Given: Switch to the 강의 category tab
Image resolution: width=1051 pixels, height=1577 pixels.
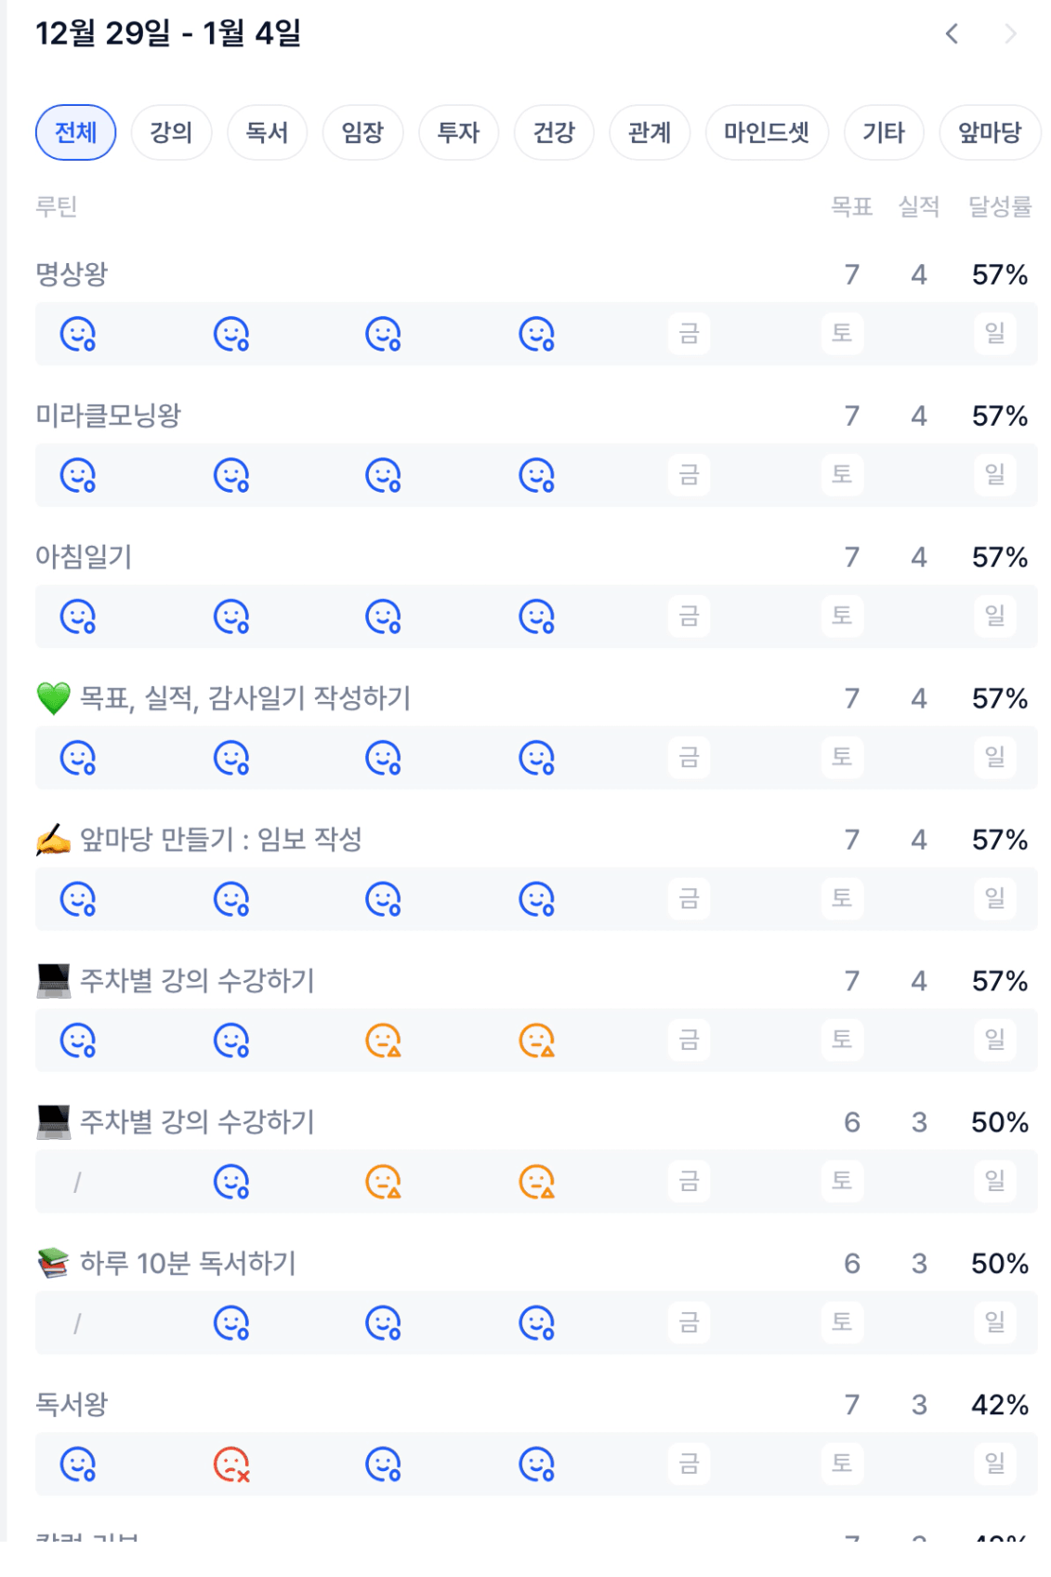Looking at the screenshot, I should coord(171,133).
